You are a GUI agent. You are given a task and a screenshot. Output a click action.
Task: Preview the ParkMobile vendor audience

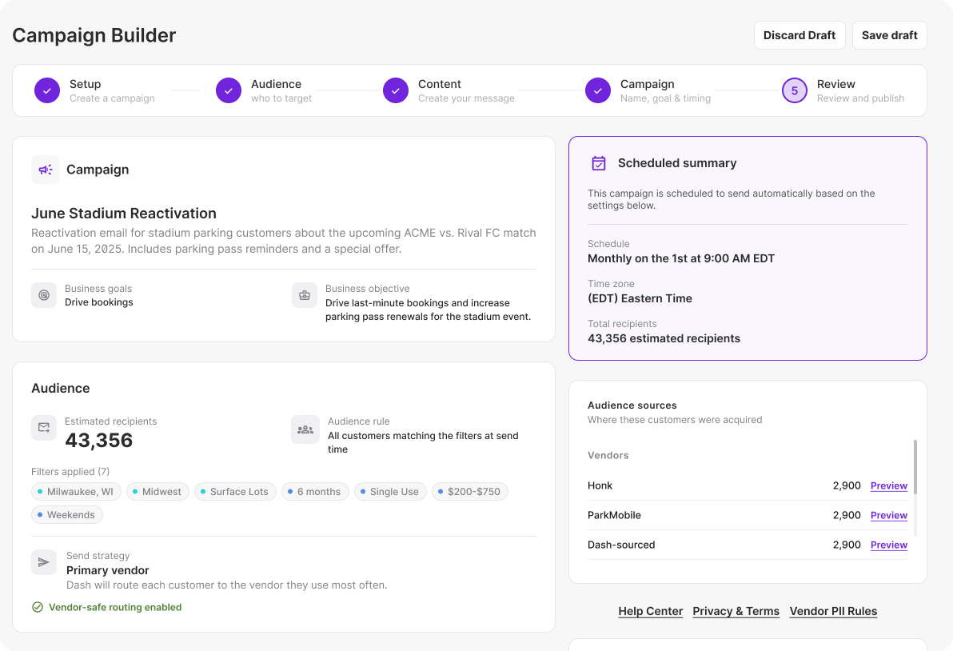(888, 516)
